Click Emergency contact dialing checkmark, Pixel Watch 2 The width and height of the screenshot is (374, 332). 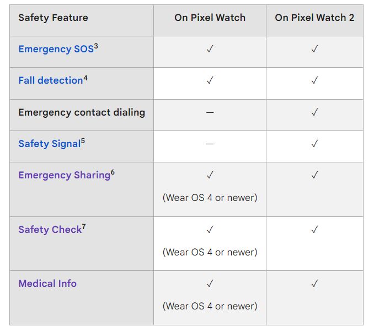[x=314, y=112]
